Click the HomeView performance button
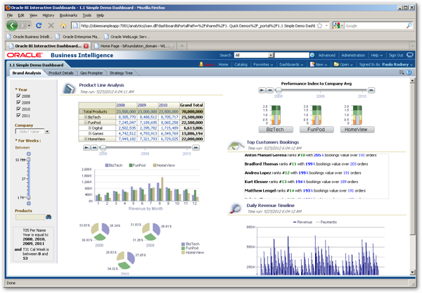Screen dimensions: 422x293 (x=357, y=130)
